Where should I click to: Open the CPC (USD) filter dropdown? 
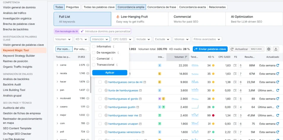coord(122,39)
